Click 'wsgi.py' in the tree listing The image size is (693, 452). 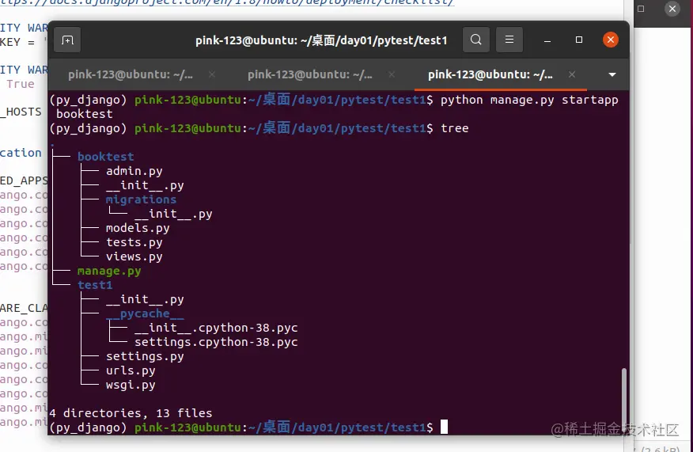pos(131,385)
